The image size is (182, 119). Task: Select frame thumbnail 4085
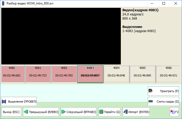coord(143,74)
